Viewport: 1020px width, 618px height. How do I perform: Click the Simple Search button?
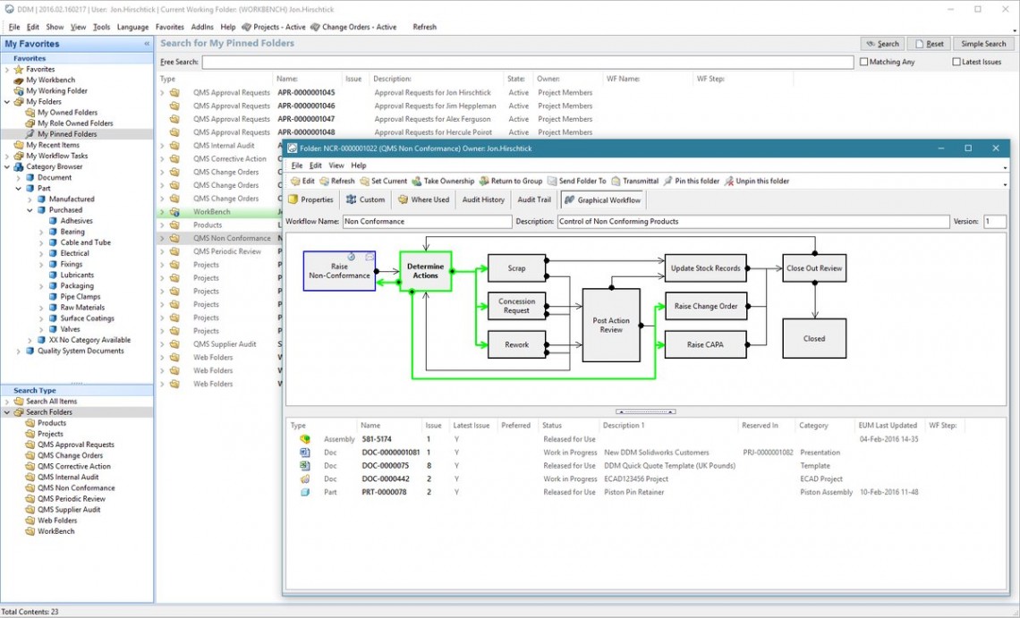983,44
